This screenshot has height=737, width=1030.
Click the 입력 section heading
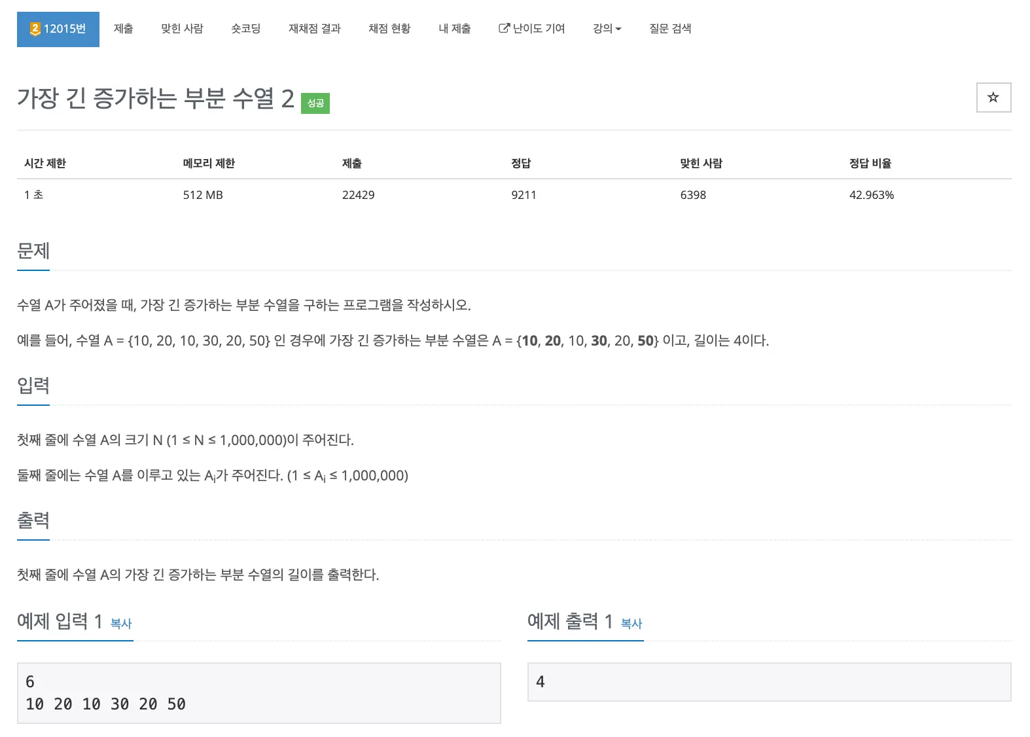point(33,386)
